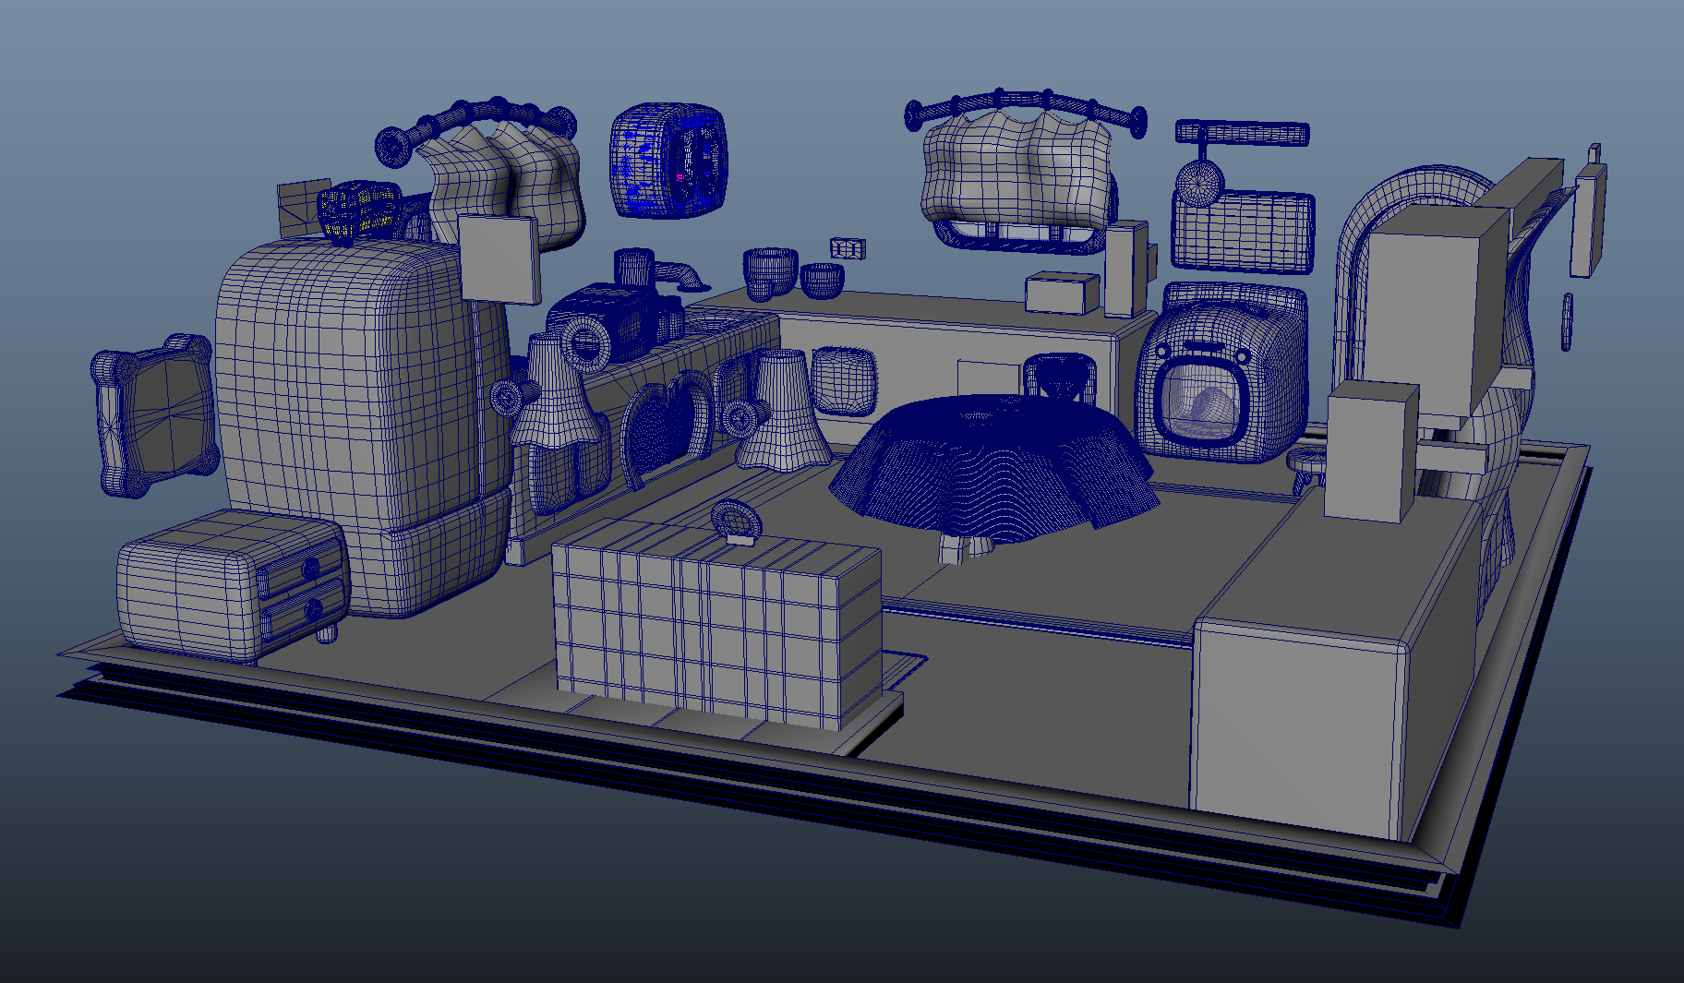Select the grid-patterned box in foreground

pos(718,623)
